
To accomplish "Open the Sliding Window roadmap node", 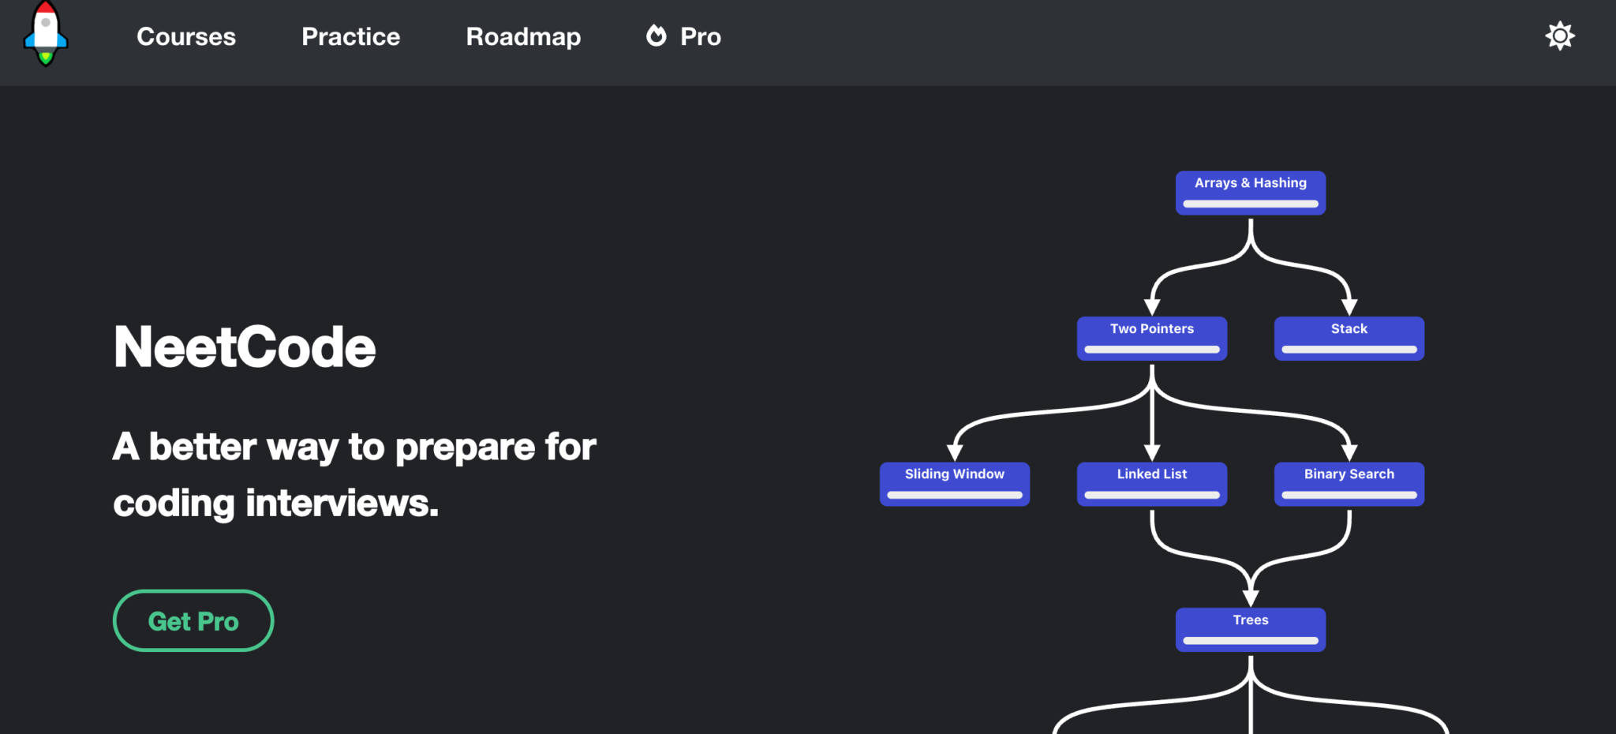I will (x=954, y=474).
